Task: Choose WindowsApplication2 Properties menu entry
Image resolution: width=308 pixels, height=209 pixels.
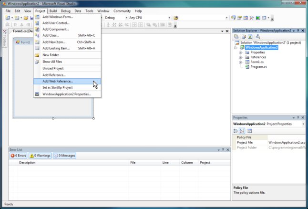Action: point(67,94)
